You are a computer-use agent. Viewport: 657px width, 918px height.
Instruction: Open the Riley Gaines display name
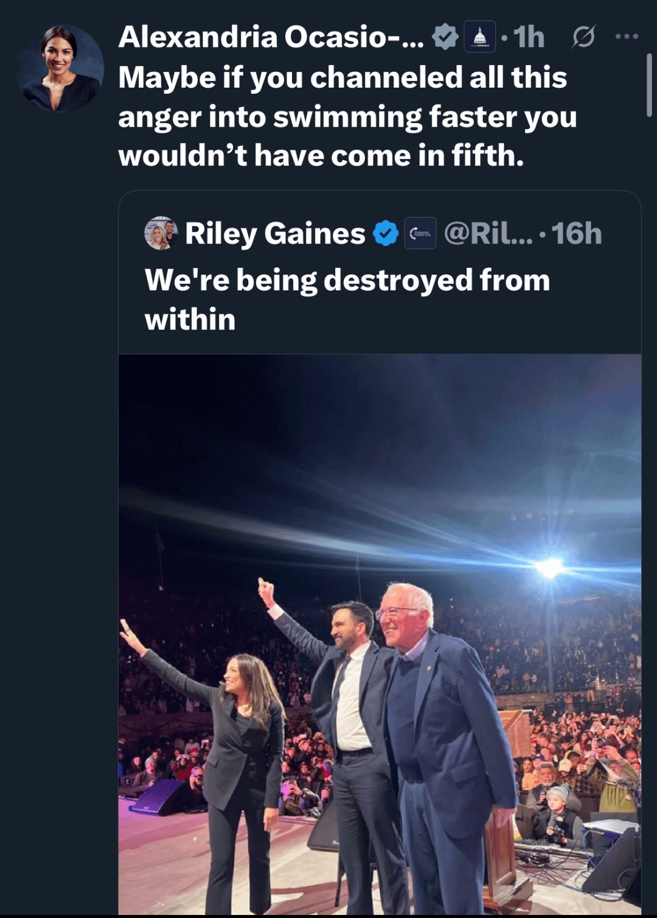[x=275, y=234]
